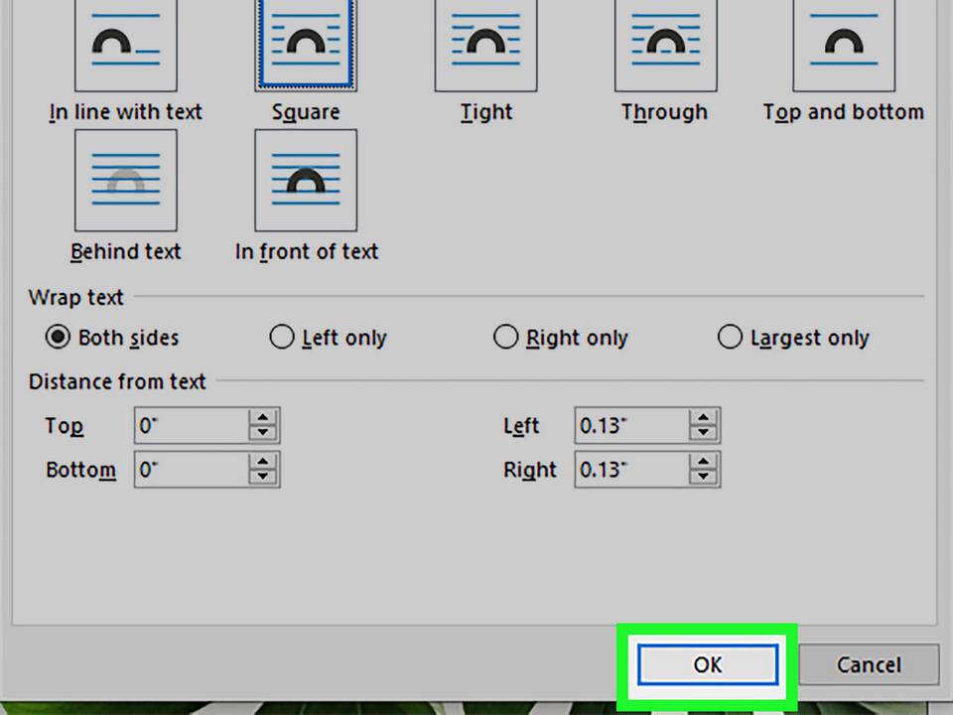Click the Tight label text
Screen dimensions: 953x715
(486, 112)
